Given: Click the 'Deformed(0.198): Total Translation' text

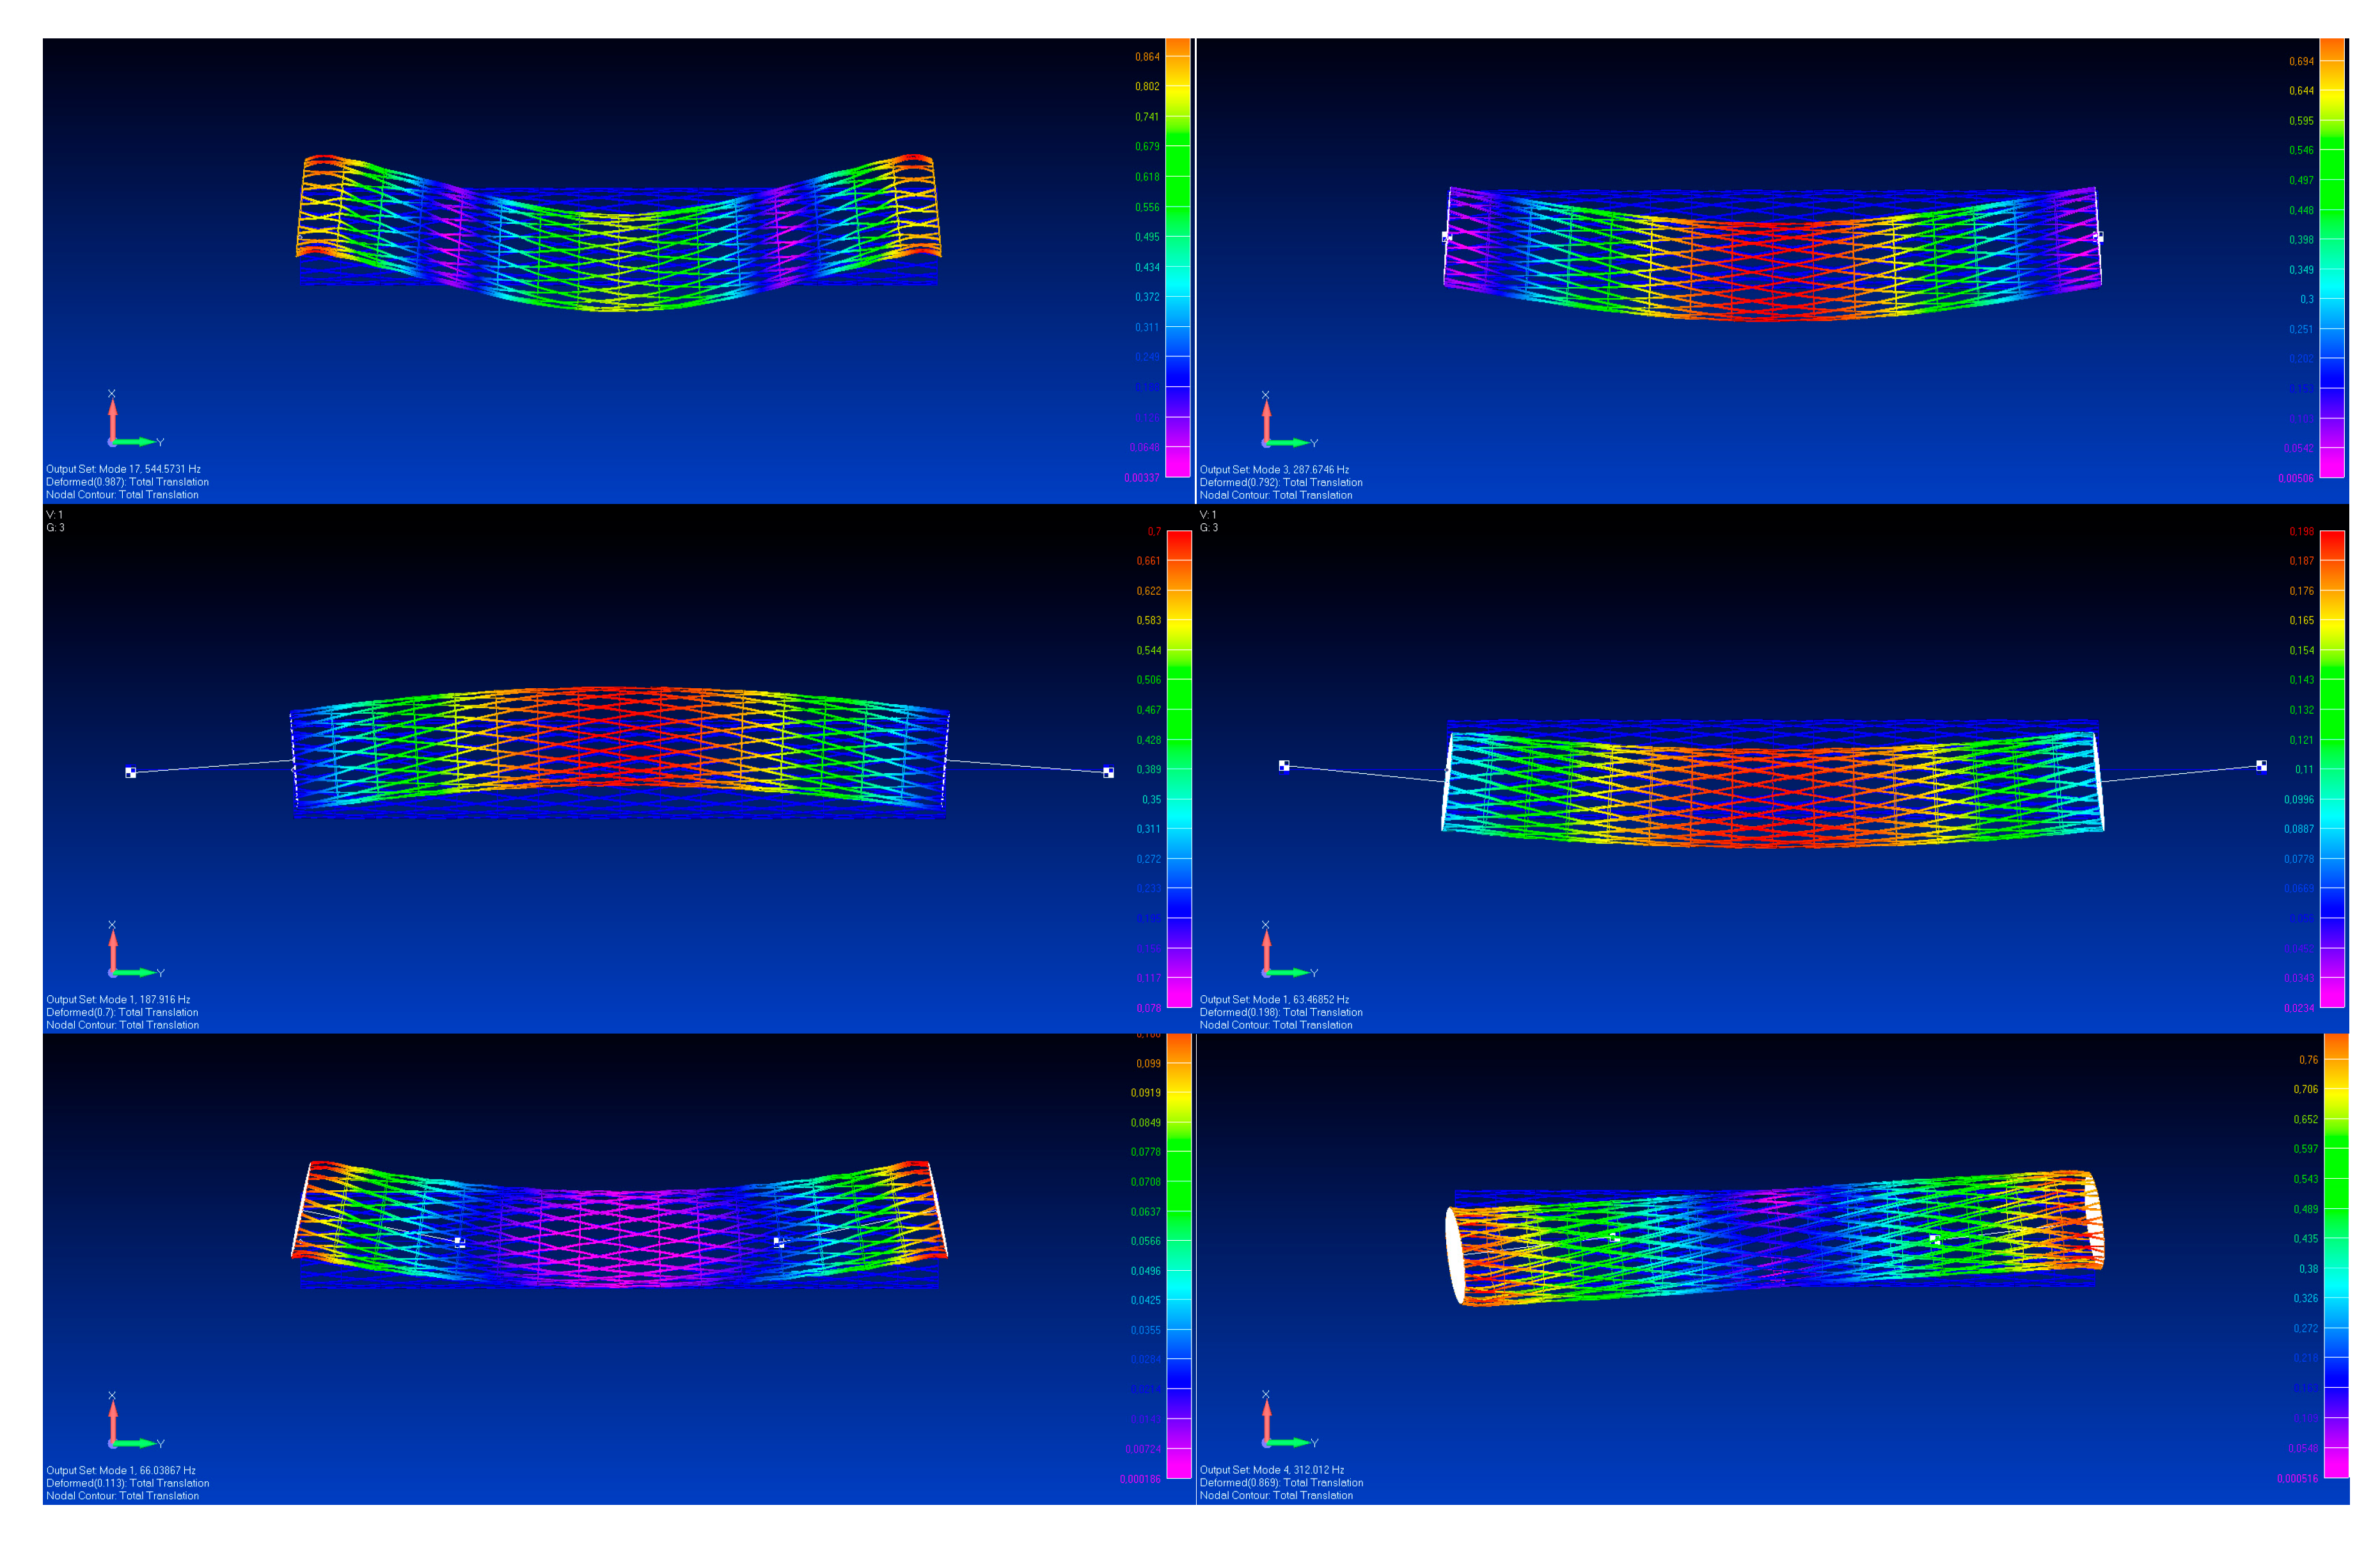Looking at the screenshot, I should (x=1281, y=1012).
